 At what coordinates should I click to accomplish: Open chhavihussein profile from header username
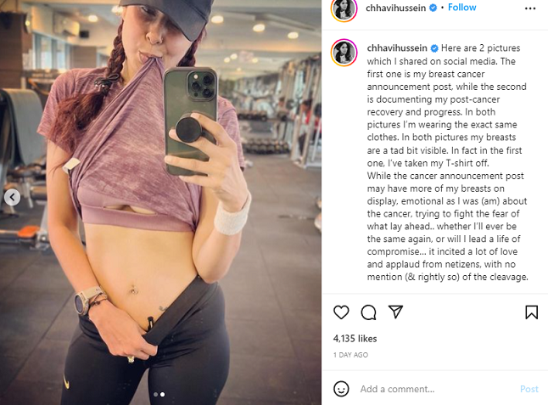[395, 8]
